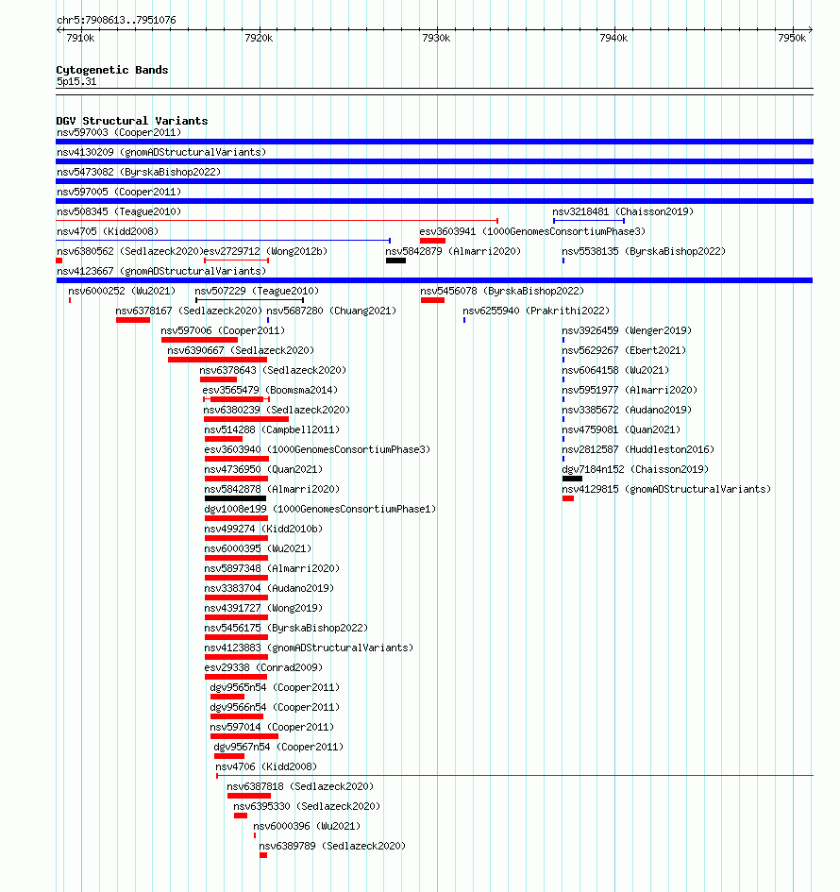Open nsv508345 (Teague2010) variant
840x892 pixels.
(x=119, y=211)
